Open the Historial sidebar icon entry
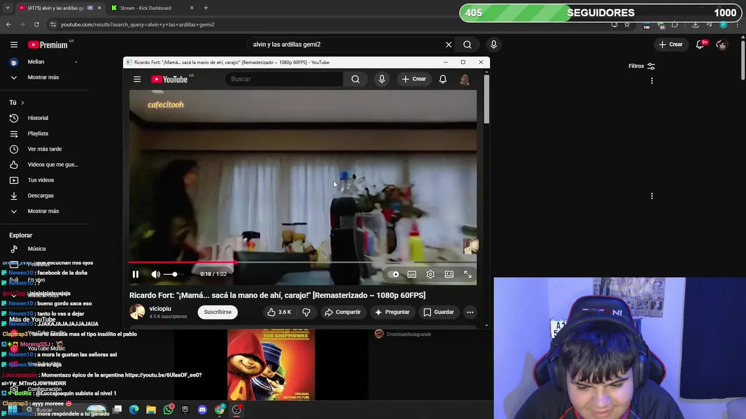This screenshot has height=419, width=746. pos(14,118)
